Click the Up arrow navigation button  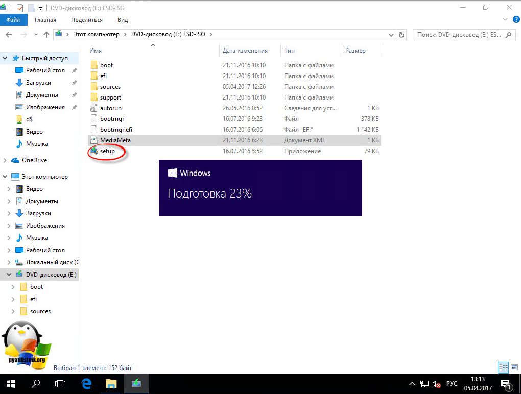[x=46, y=35]
